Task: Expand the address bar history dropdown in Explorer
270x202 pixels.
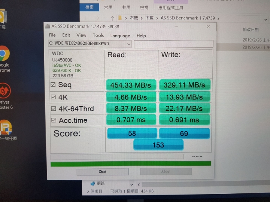Action: click(266, 19)
